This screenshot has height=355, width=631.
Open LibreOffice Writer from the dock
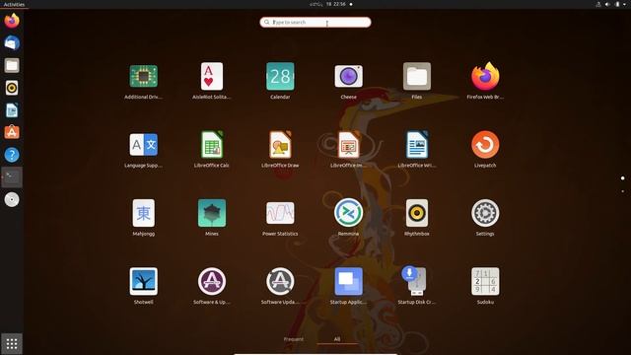pyautogui.click(x=12, y=109)
